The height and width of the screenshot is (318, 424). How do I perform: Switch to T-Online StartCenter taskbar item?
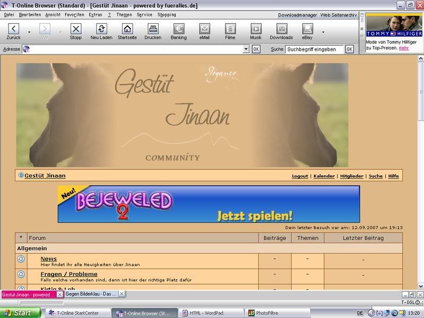click(x=78, y=313)
